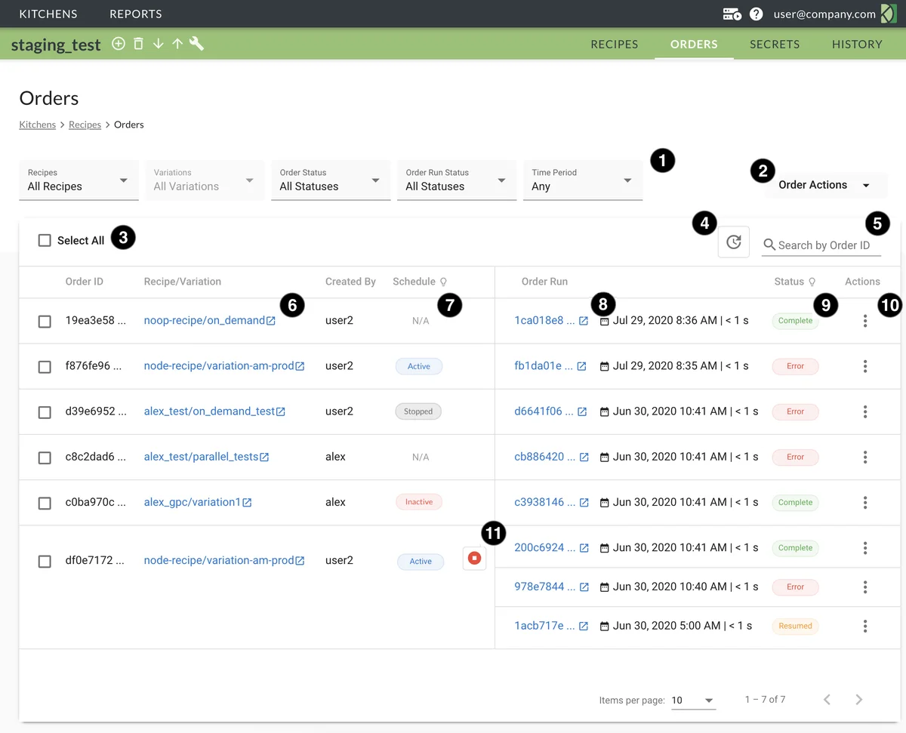Select the checkbox for order 19ea3e58
This screenshot has width=906, height=733.
tap(45, 322)
